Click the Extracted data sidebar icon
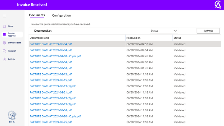 (4, 43)
